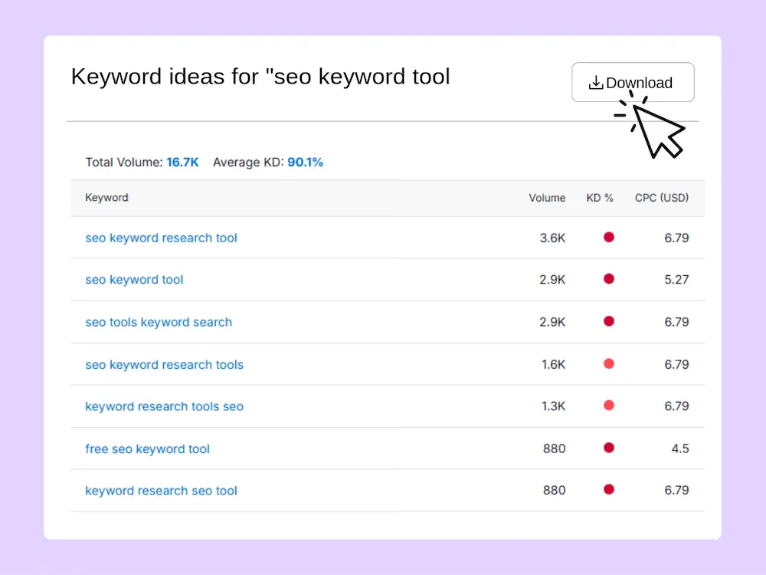The height and width of the screenshot is (575, 766).
Task: Click KD dot for 'seo tools keyword search'
Action: (x=609, y=321)
